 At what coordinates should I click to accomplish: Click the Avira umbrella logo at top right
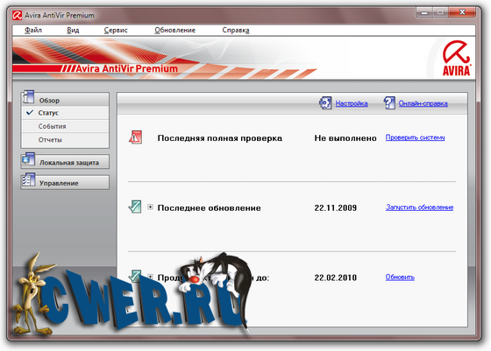(456, 58)
